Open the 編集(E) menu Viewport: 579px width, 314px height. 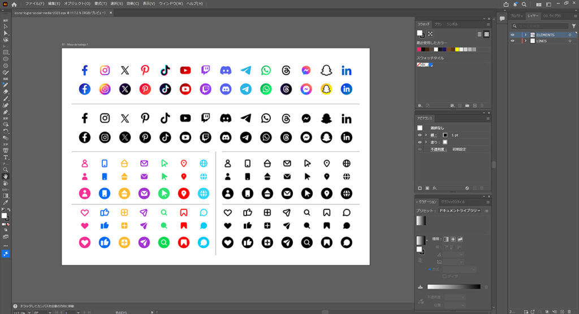point(54,3)
